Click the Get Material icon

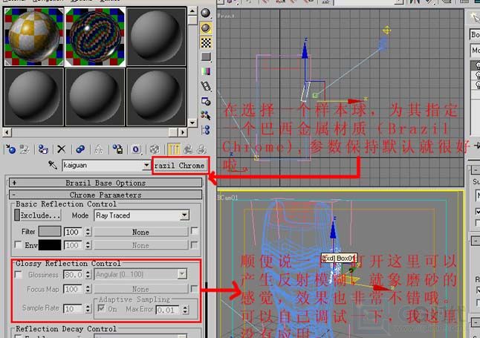tap(10, 149)
